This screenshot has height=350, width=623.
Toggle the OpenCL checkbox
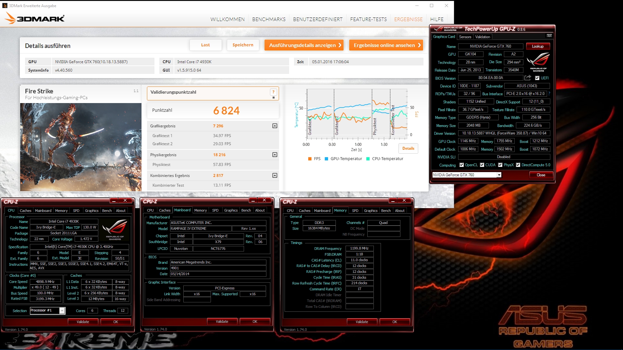[461, 165]
